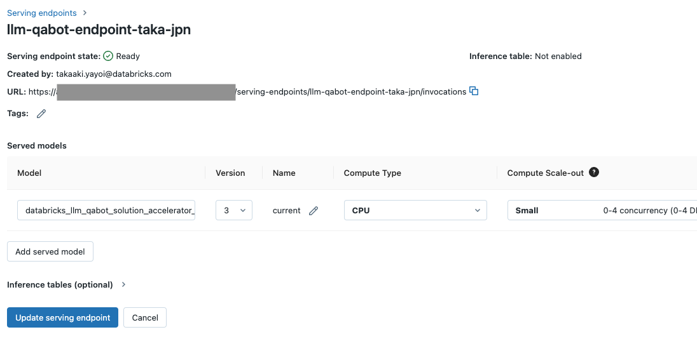This screenshot has height=339, width=697.
Task: Click the endpoint title llm-qabot-endpoint-taka-jpn
Action: (99, 30)
